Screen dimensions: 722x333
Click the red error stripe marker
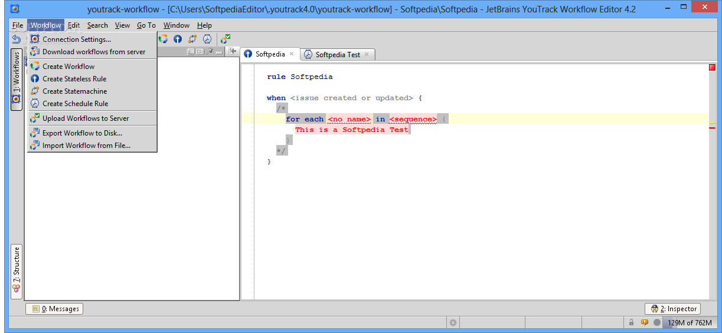(x=712, y=127)
